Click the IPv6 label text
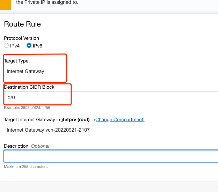218x192 pixels. click(37, 46)
